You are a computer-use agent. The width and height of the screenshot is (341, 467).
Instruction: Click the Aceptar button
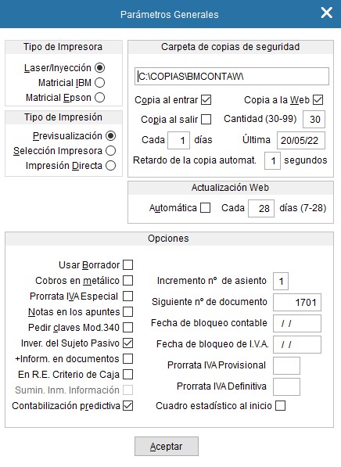[167, 446]
